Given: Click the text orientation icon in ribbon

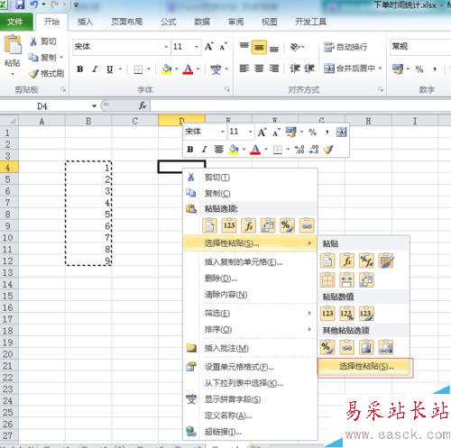Looking at the screenshot, I should point(296,47).
